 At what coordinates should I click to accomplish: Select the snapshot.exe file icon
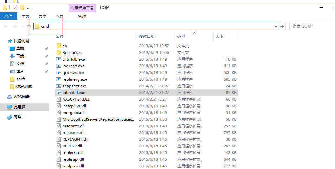click(x=59, y=86)
